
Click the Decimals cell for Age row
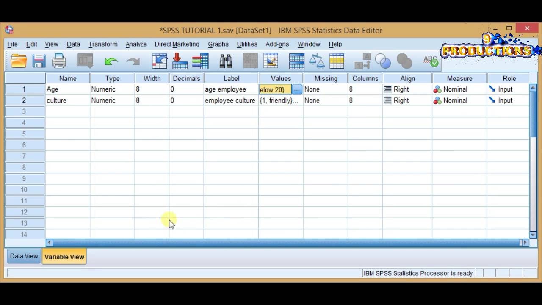(186, 89)
